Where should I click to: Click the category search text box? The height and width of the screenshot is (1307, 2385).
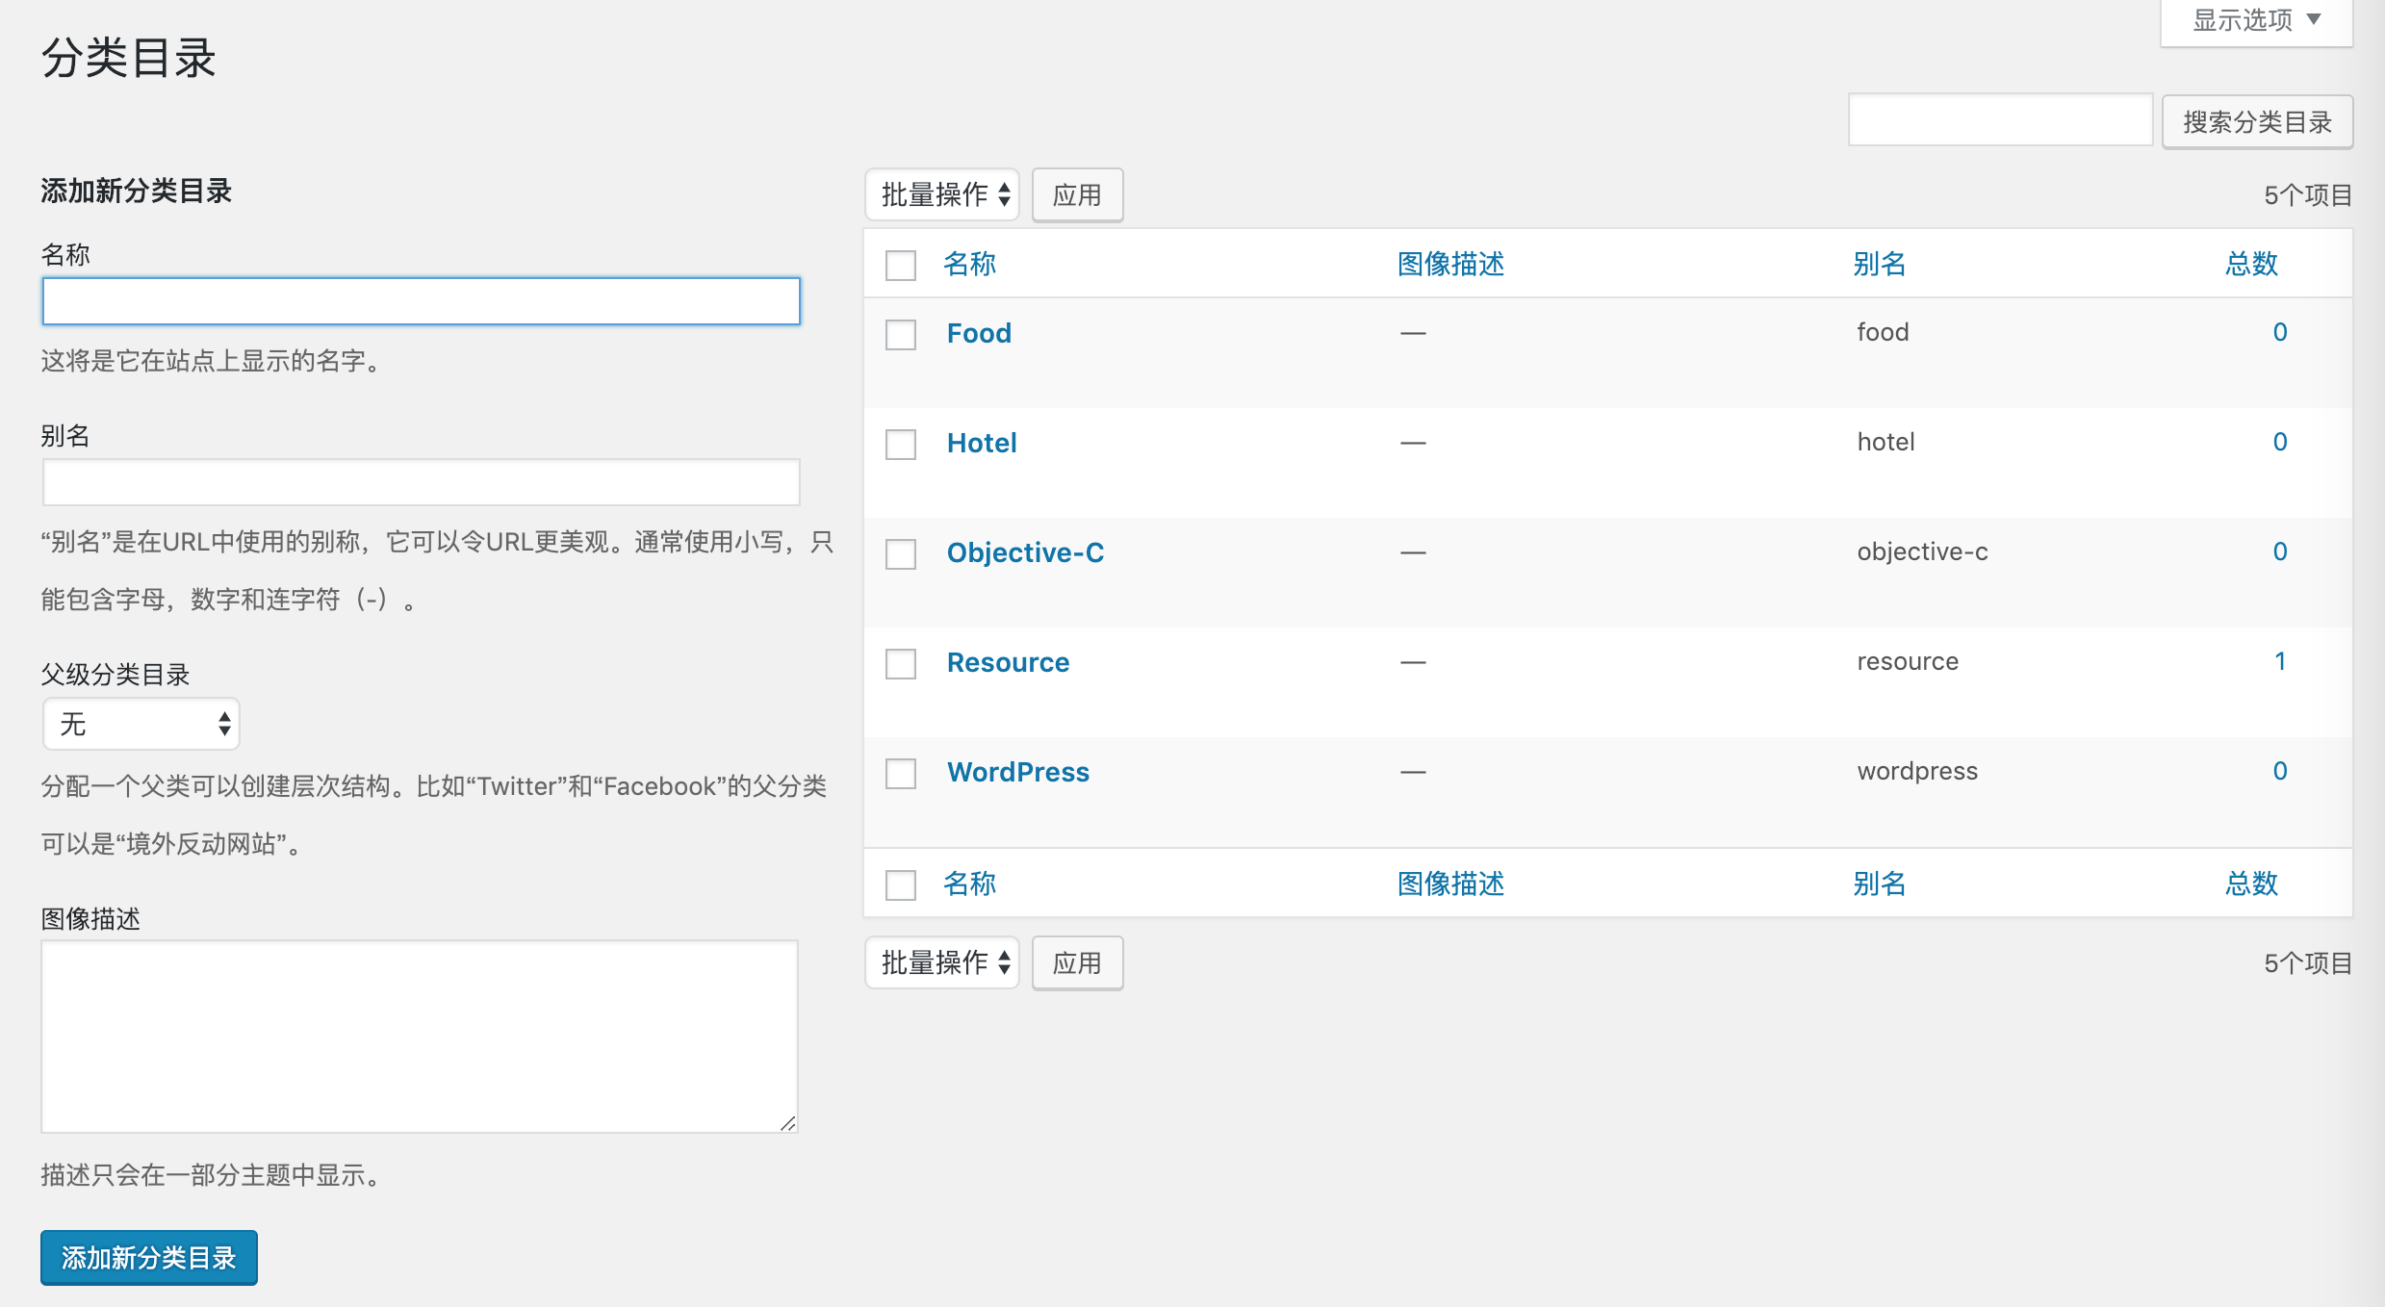point(2000,121)
